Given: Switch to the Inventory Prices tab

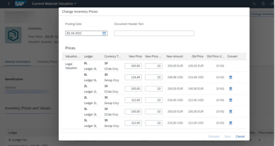Looking at the screenshot, I should [x=47, y=62].
